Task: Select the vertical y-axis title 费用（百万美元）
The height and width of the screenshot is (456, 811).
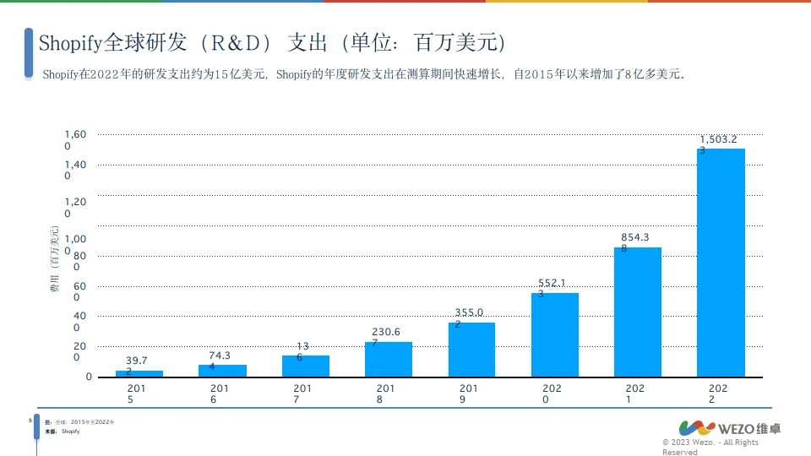Action: tap(54, 259)
